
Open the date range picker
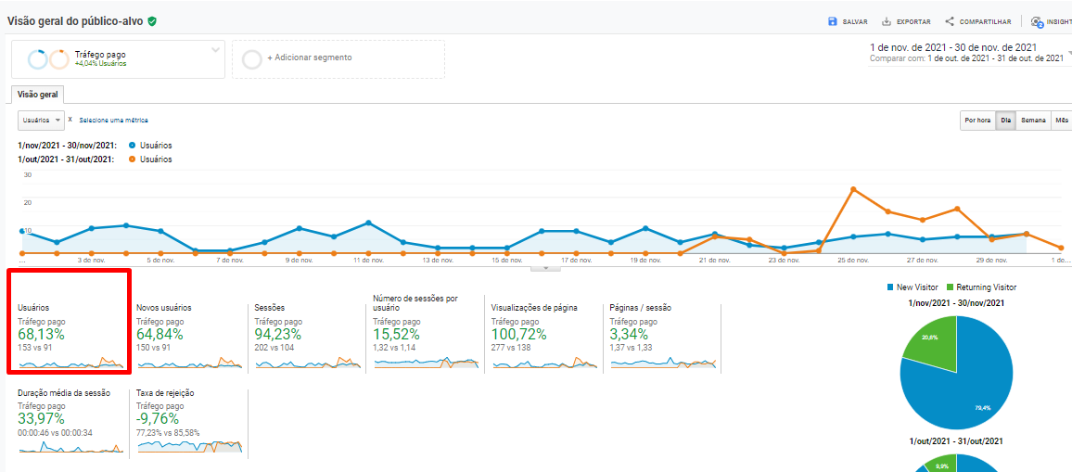click(964, 52)
